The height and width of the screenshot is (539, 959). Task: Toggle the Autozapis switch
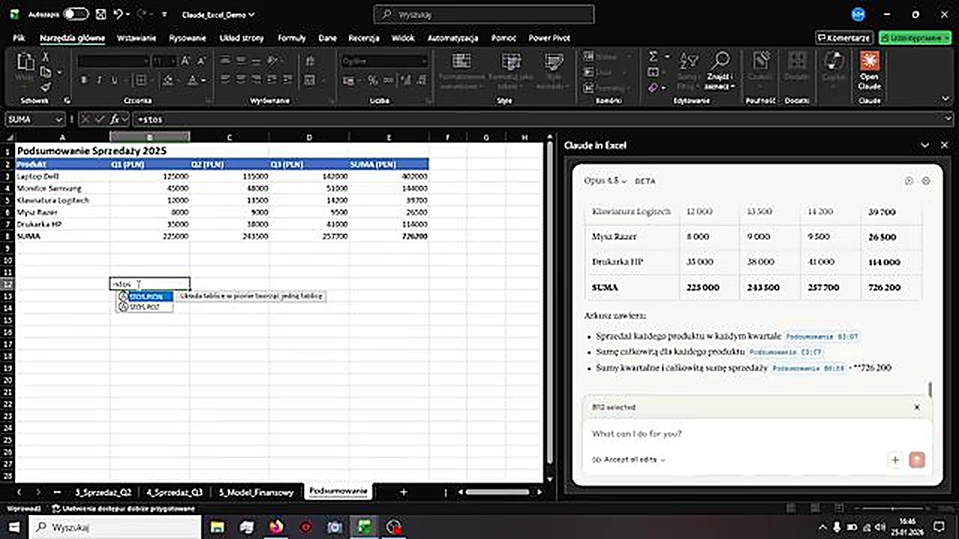click(75, 14)
